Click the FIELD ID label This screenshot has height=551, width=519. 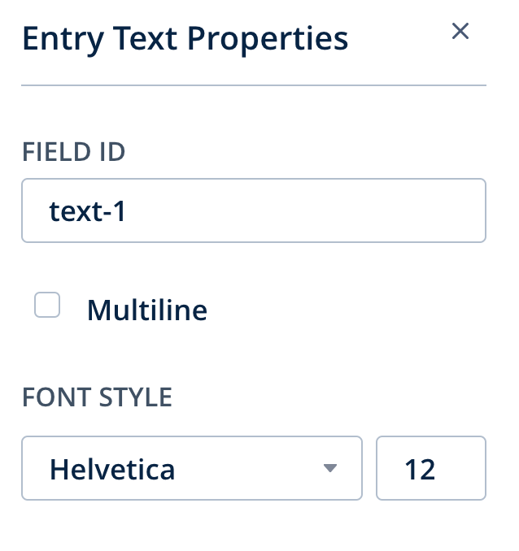(x=73, y=151)
